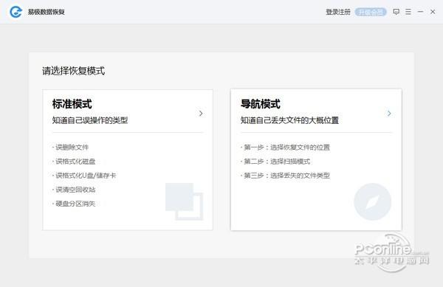Click 误格式化磁盘 list item

pos(74,162)
